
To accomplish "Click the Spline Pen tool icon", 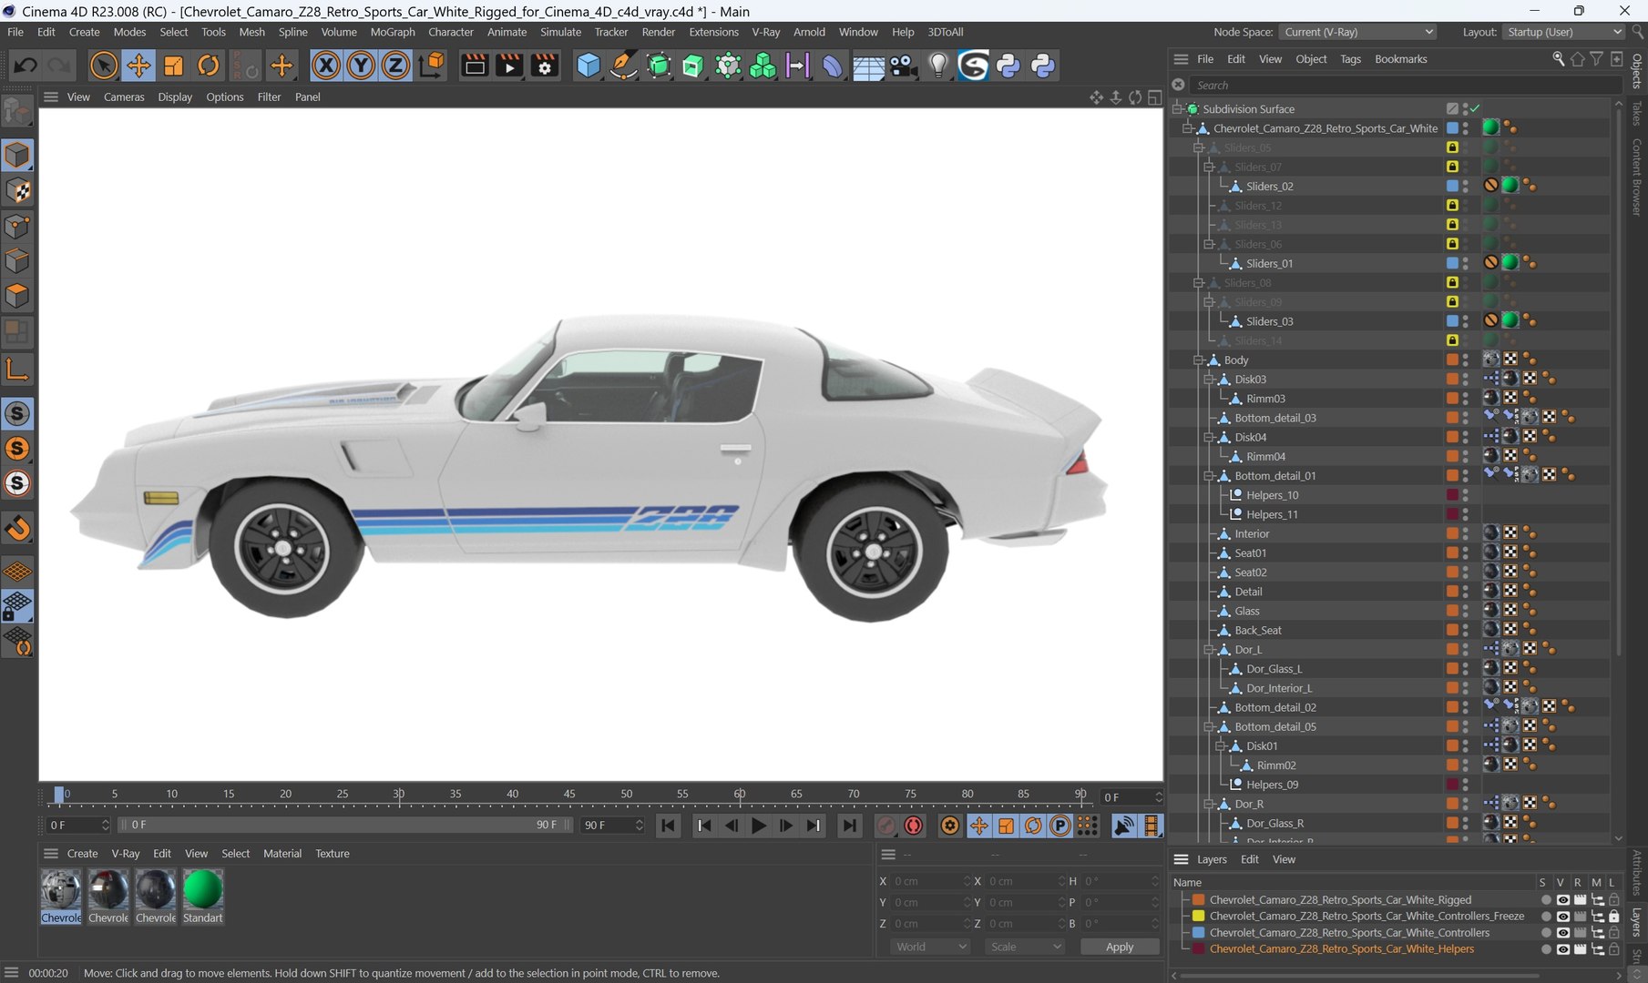I will 623,66.
